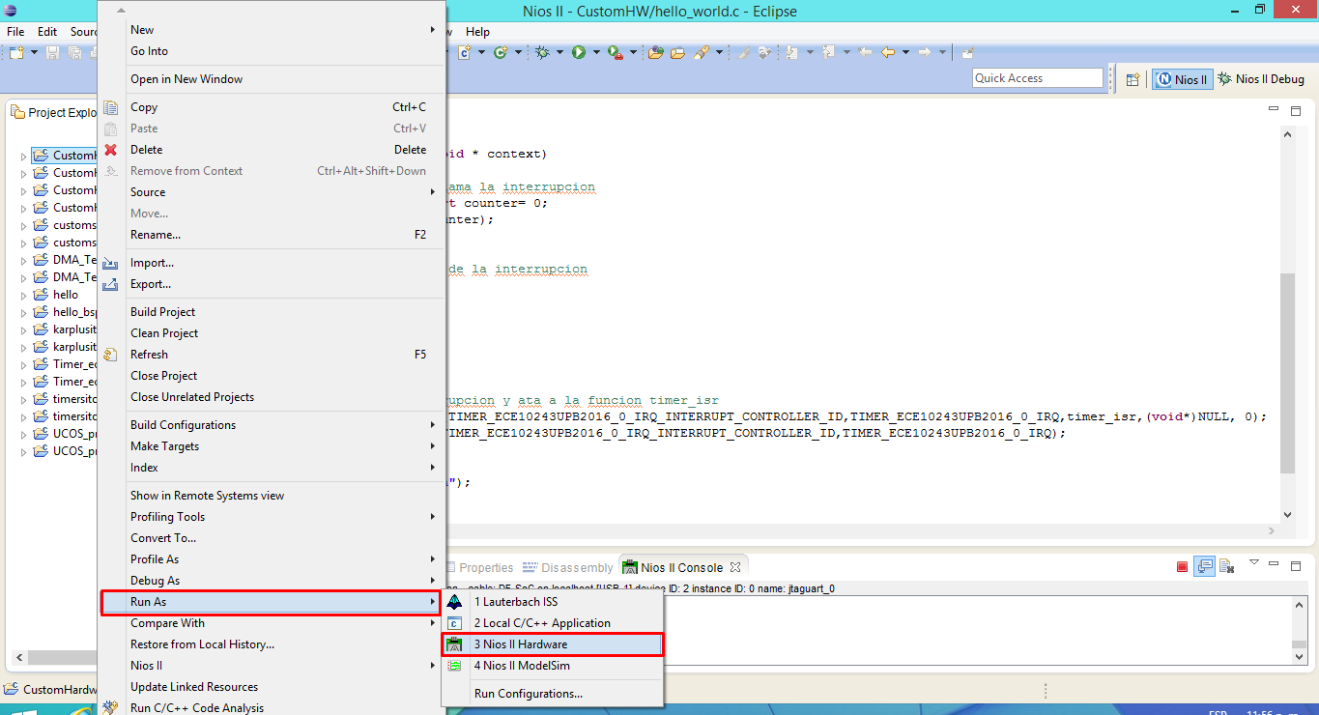Select the Disassembly tab
This screenshot has height=715, width=1319.
click(x=576, y=567)
